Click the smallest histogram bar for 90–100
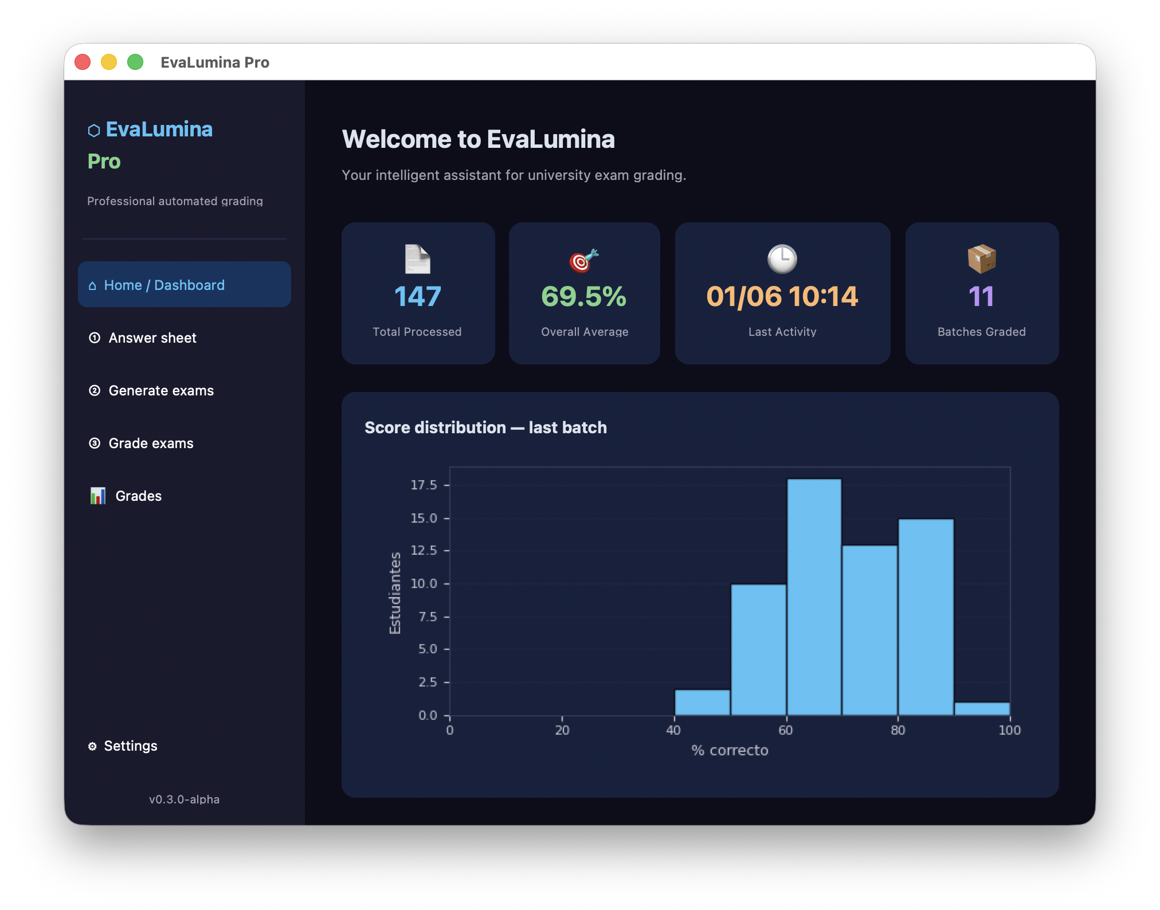The height and width of the screenshot is (910, 1160). (x=982, y=709)
